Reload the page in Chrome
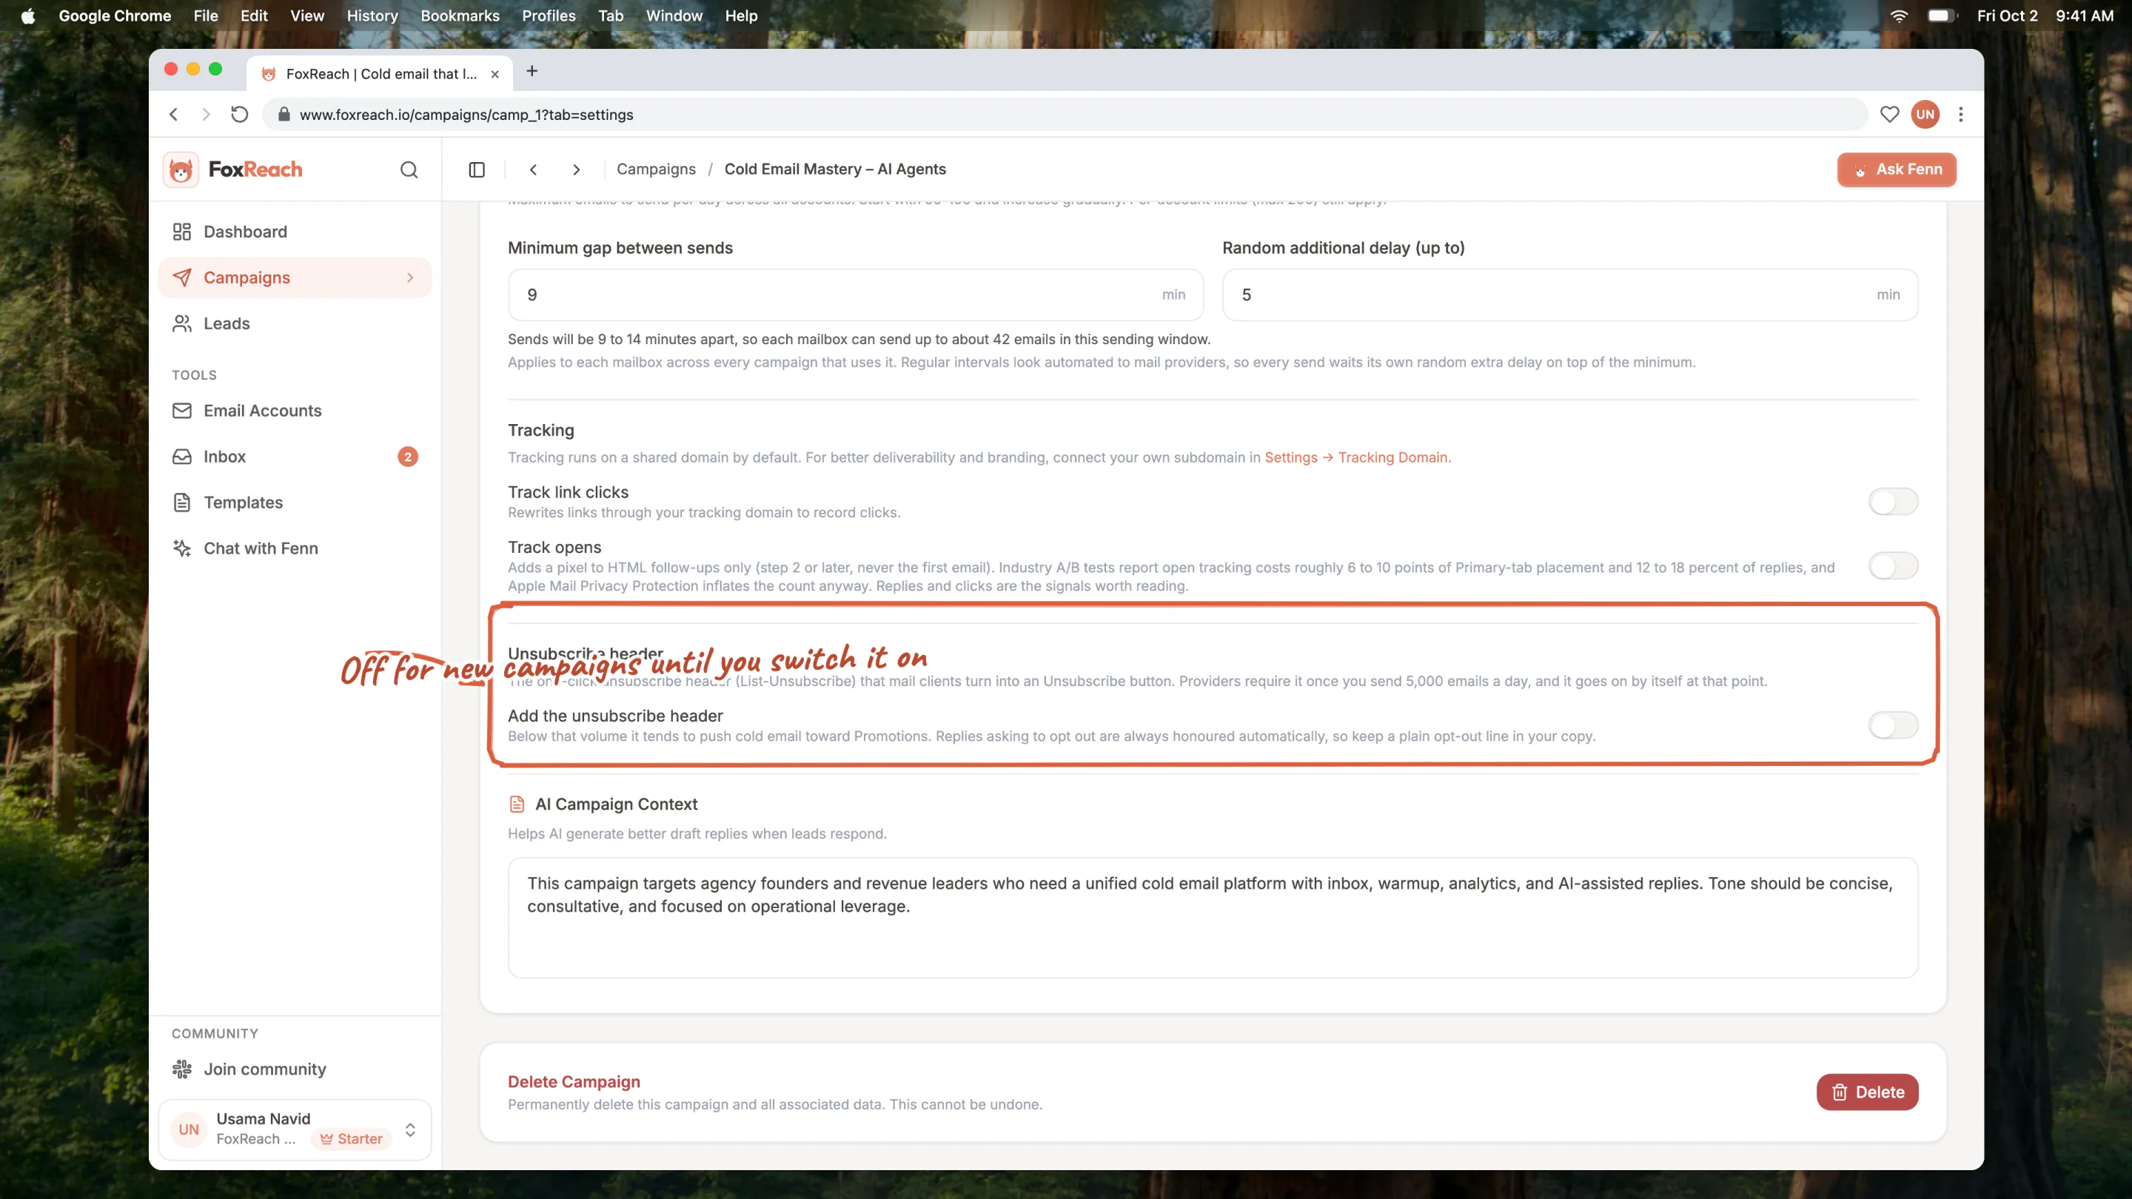2132x1199 pixels. point(239,114)
